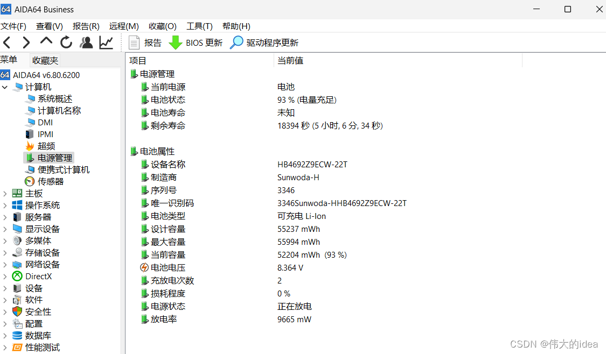Screen dimensions: 606x354
Task: Click the 电池属性 group header
Action: pos(152,152)
